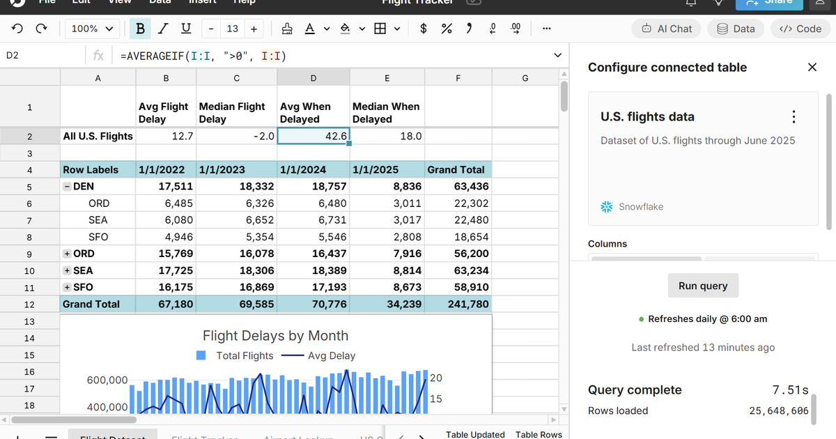836x439 pixels.
Task: Select row 12 header
Action: (x=29, y=305)
